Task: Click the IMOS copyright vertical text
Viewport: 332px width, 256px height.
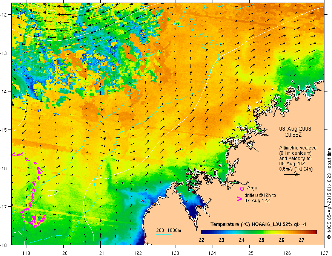Action: [329, 194]
